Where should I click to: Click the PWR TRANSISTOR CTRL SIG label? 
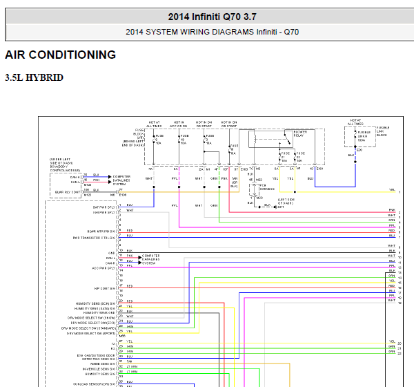[x=95, y=238]
